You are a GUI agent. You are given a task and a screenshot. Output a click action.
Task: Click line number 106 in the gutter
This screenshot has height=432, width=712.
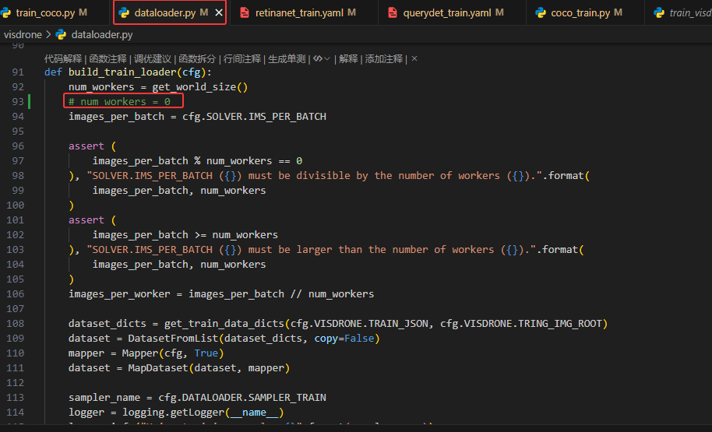pyautogui.click(x=15, y=294)
